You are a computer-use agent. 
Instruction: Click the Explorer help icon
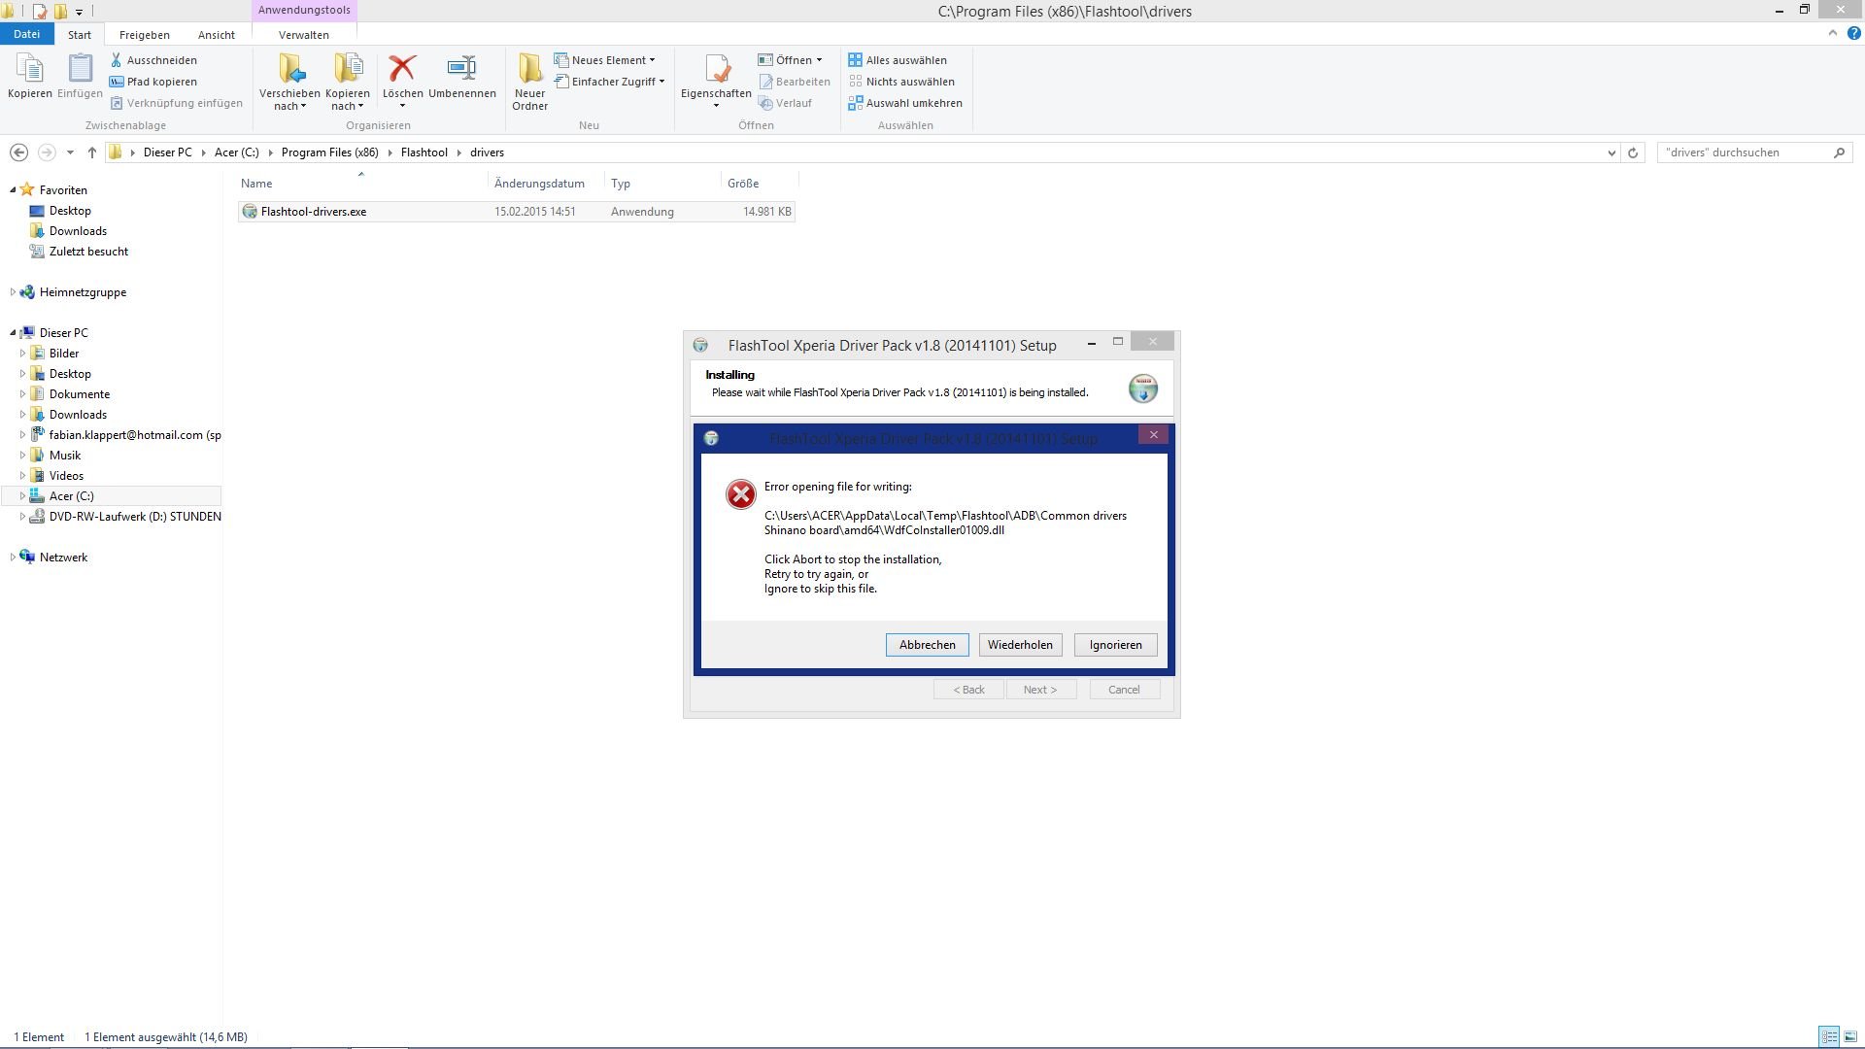pos(1853,33)
